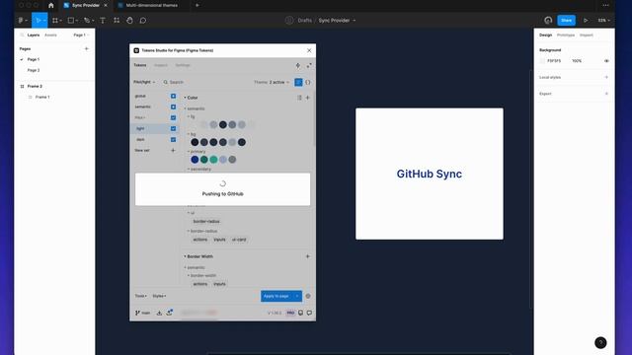Screen dimensions: 632x355
Task: Go to Figma home icon
Action: tap(50, 5)
